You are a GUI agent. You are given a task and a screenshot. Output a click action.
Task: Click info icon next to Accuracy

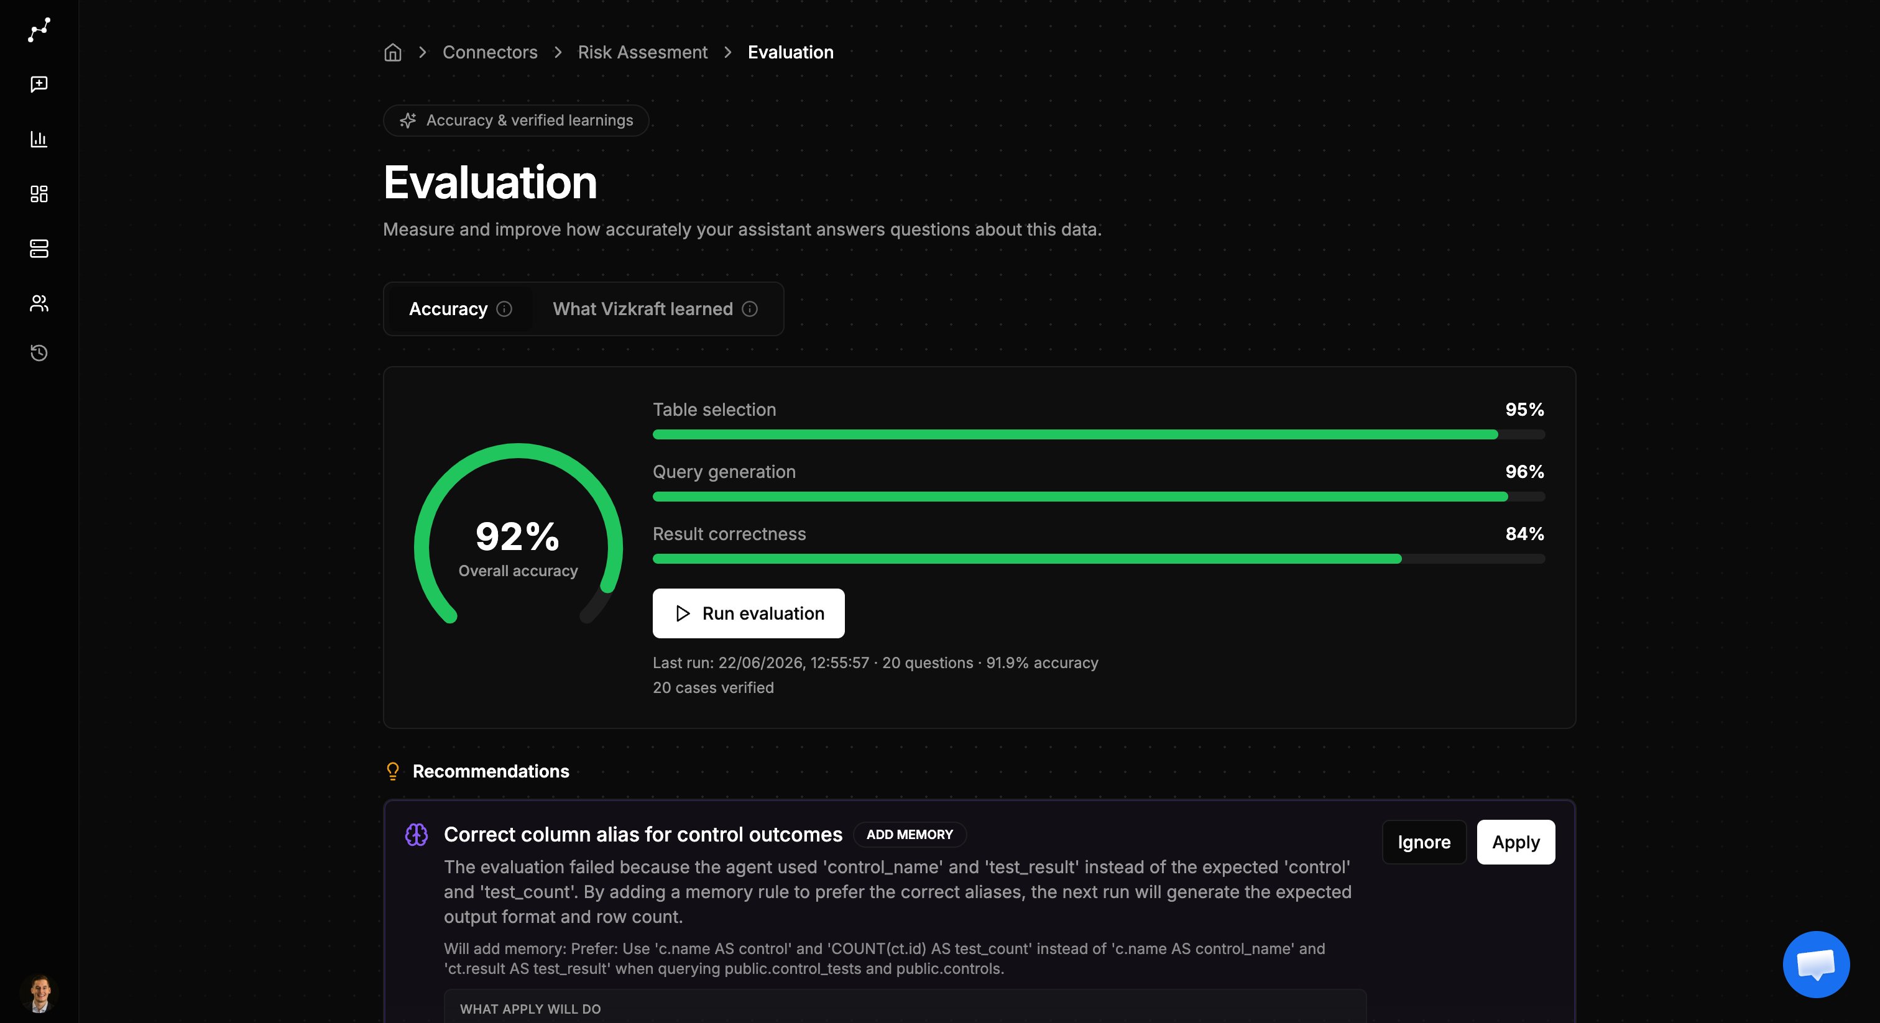pos(504,309)
